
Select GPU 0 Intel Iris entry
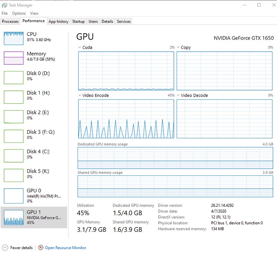pyautogui.click(x=34, y=196)
